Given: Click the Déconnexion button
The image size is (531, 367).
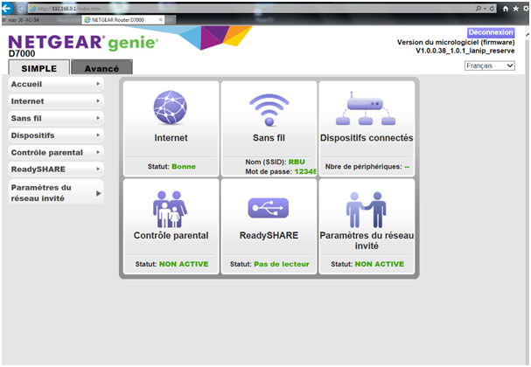Looking at the screenshot, I should tap(491, 32).
